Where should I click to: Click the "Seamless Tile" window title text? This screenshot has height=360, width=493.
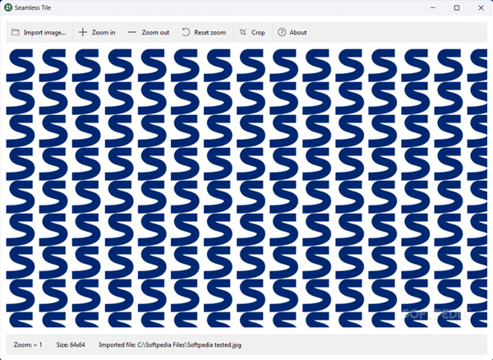(x=33, y=7)
